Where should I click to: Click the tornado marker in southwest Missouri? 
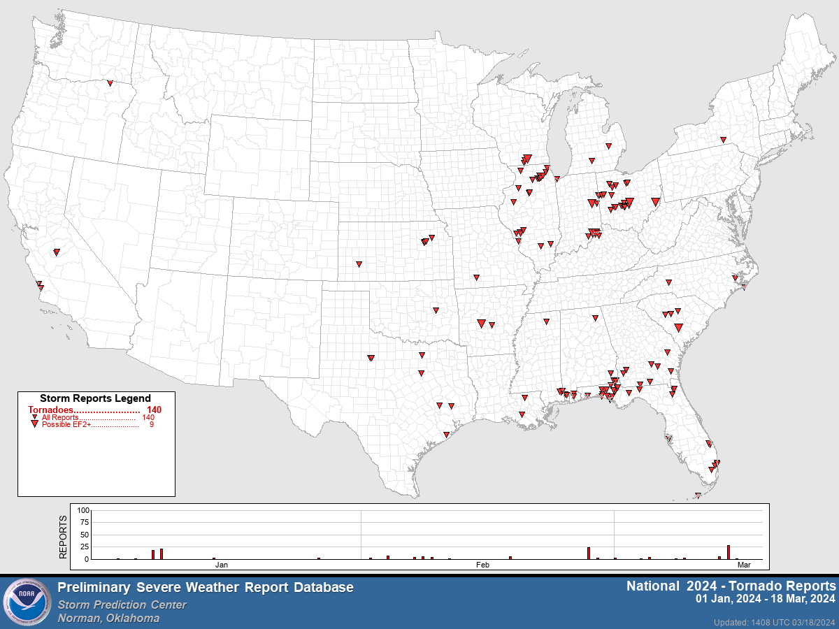point(476,277)
